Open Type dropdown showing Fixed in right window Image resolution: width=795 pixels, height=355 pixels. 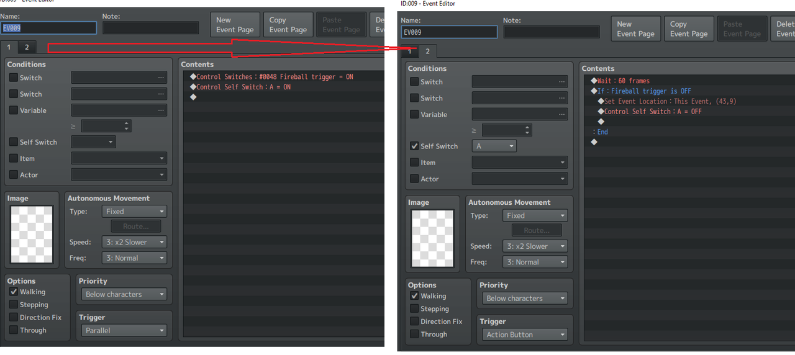click(x=535, y=215)
